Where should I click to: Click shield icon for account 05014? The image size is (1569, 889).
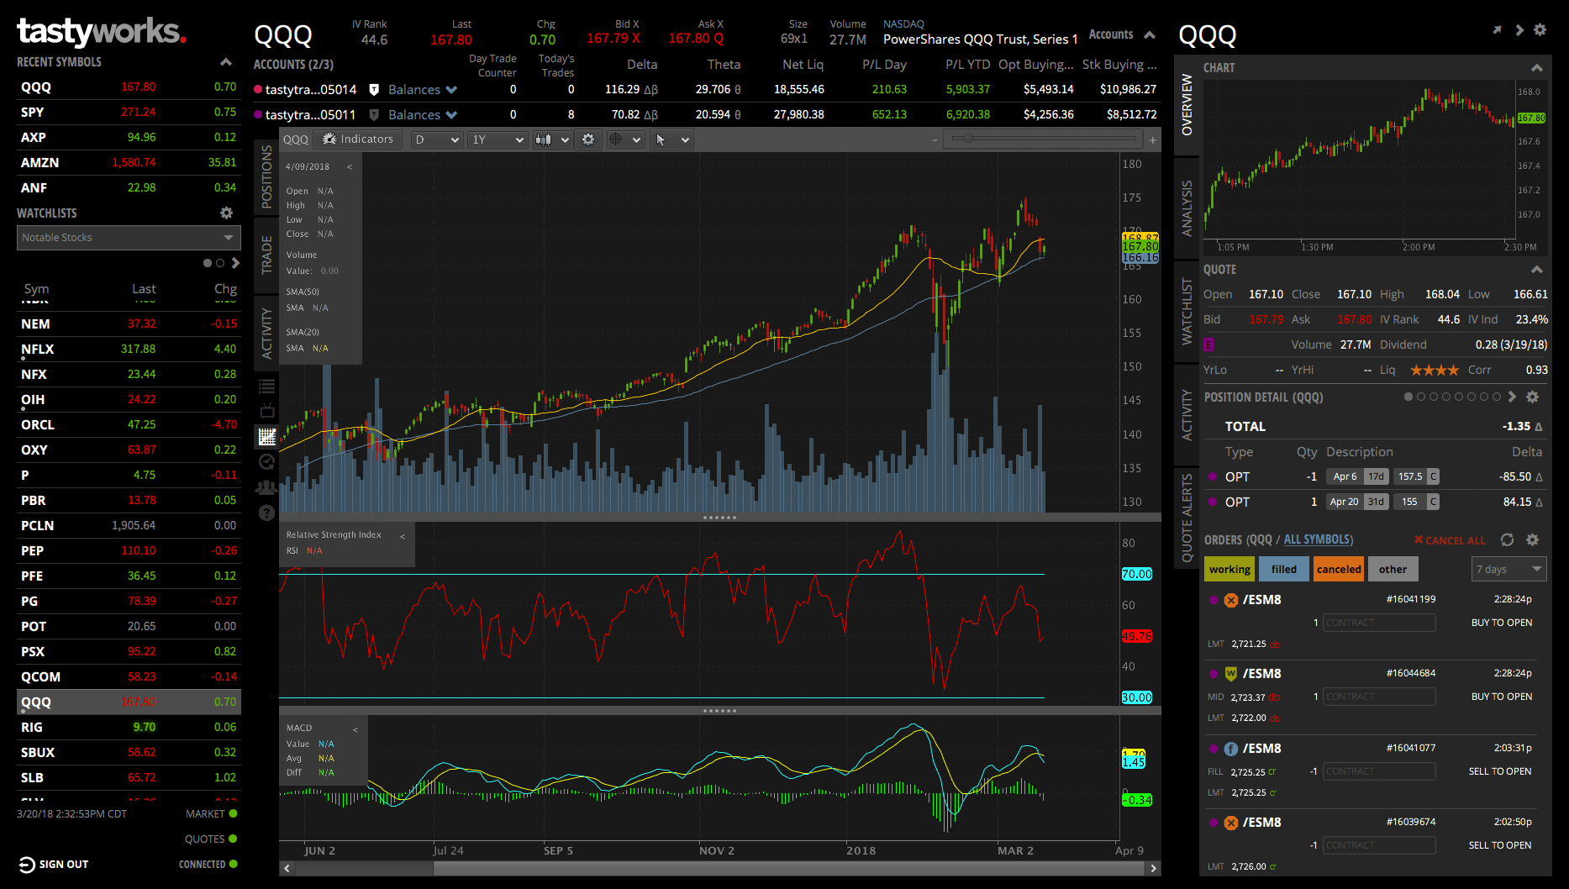(x=374, y=90)
